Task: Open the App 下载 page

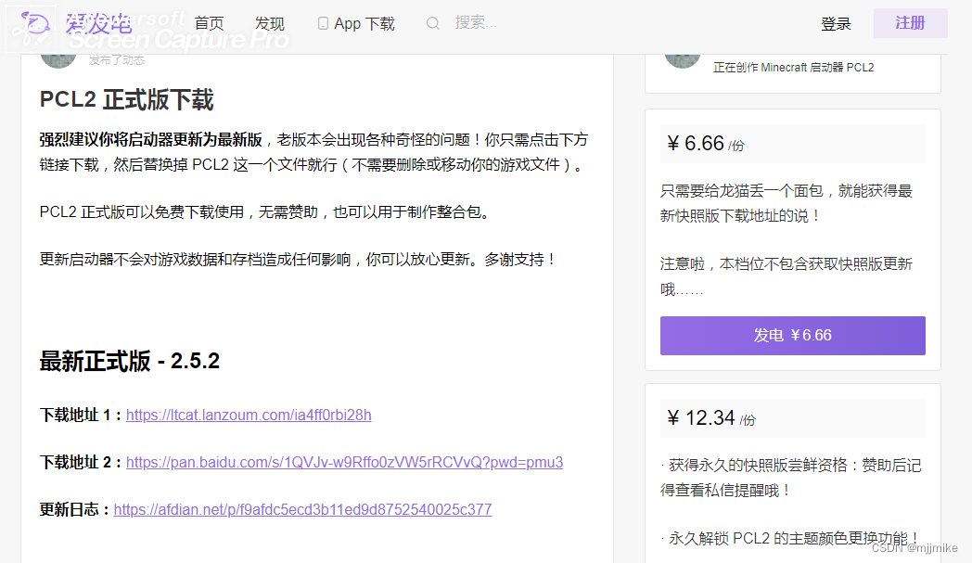Action: point(364,23)
